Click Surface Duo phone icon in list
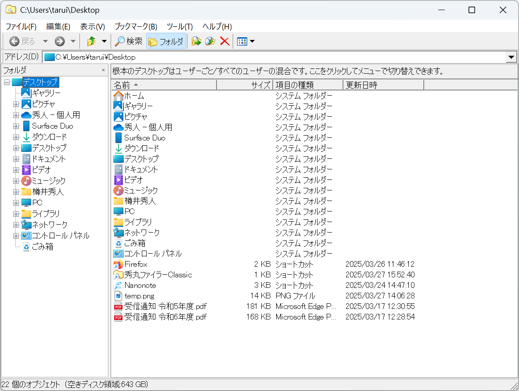Viewport: 519px width, 391px height. (x=118, y=138)
